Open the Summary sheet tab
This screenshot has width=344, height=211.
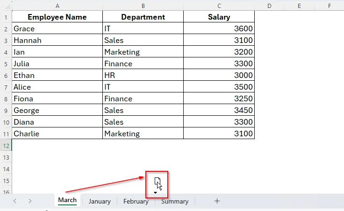tap(175, 201)
